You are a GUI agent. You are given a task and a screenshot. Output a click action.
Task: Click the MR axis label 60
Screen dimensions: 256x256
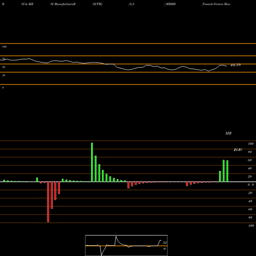click(x=250, y=160)
